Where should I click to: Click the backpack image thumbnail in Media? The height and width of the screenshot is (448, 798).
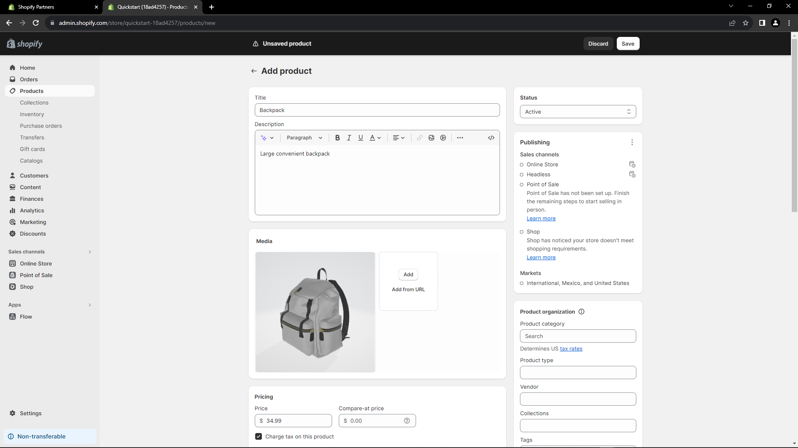(x=315, y=312)
